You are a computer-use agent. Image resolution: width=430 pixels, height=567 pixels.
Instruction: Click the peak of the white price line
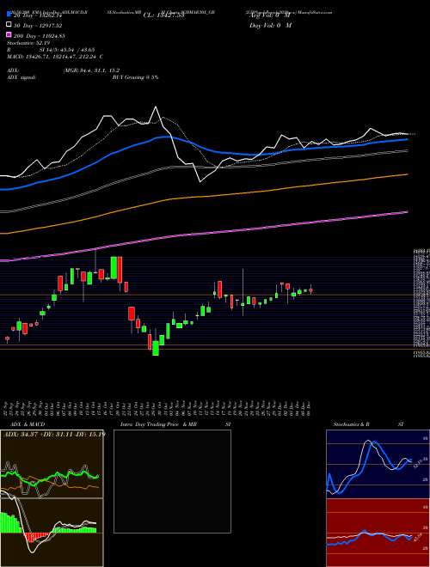[x=156, y=107]
